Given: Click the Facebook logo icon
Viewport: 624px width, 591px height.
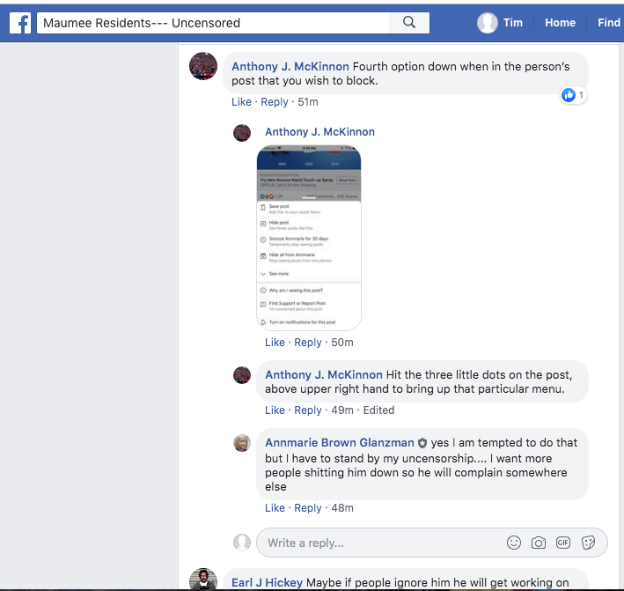Looking at the screenshot, I should click(x=20, y=23).
